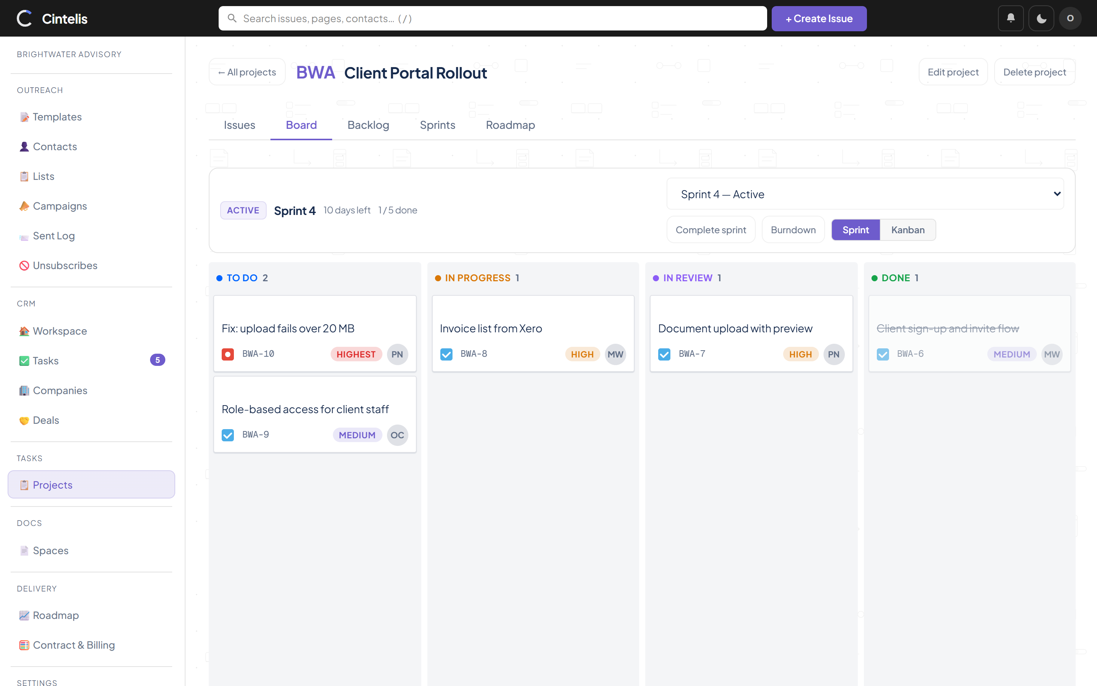
Task: Open Unsubscribes in the sidebar
Action: coord(91,265)
